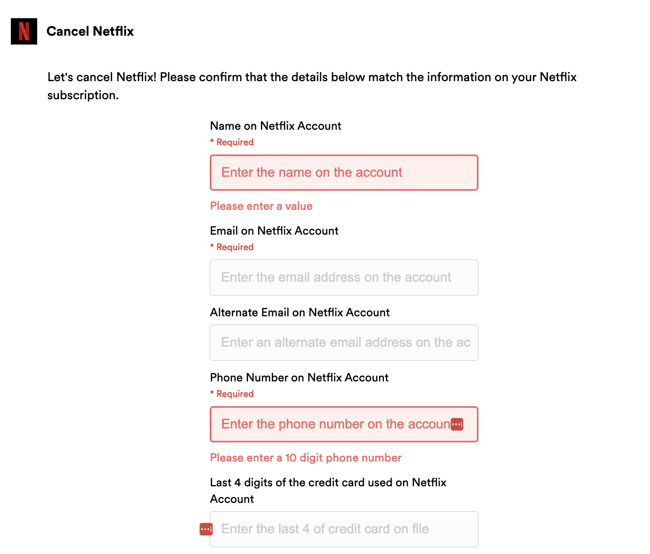Click into the phone number input field
Screen dimensions: 650x554
[x=331, y=424]
